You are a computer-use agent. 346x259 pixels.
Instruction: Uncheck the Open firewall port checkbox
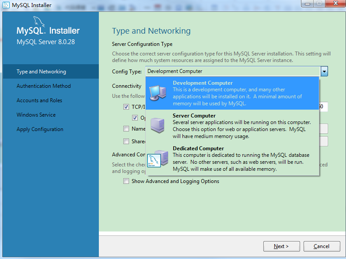pyautogui.click(x=135, y=118)
